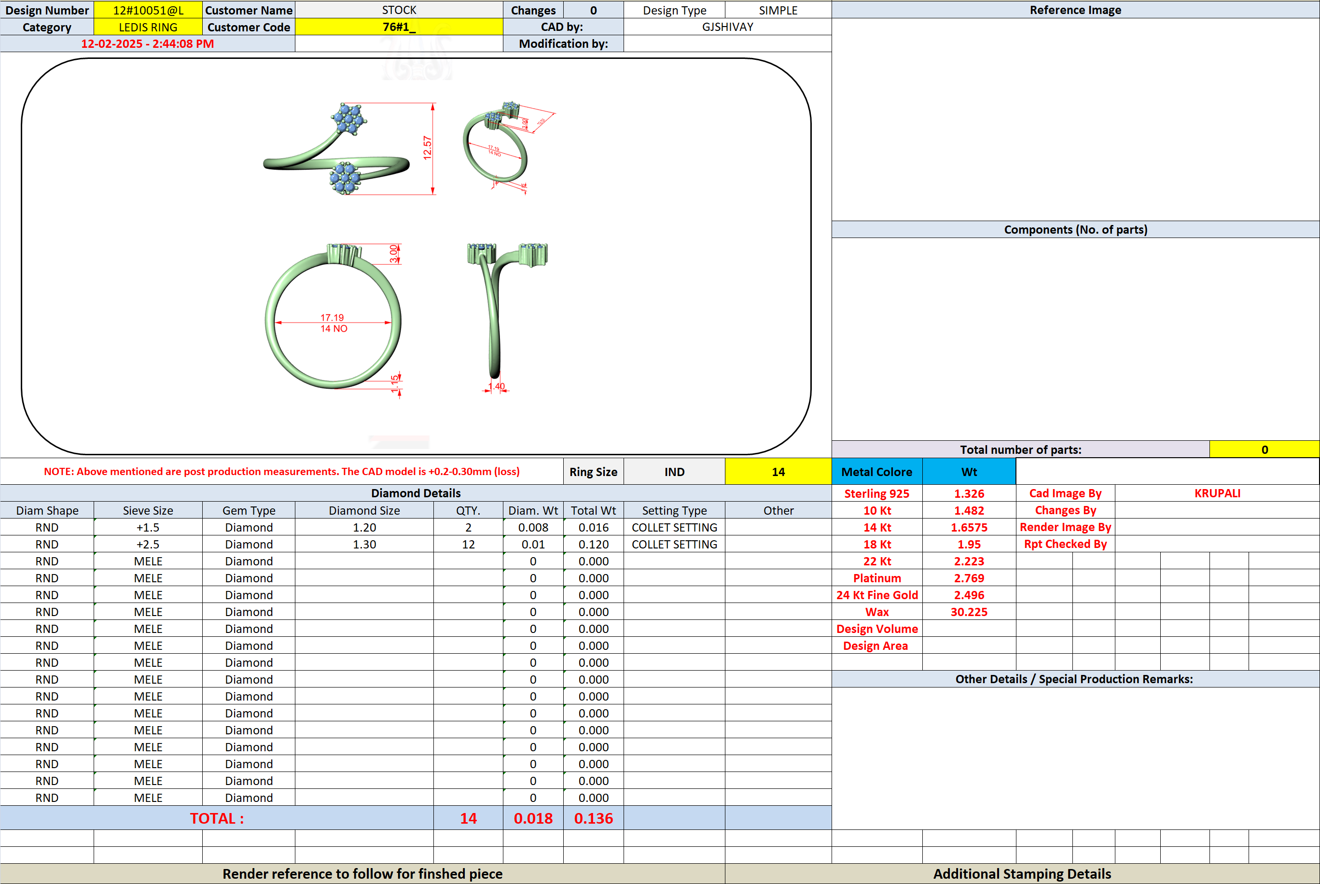Click the Reference Image header
This screenshot has width=1320, height=884.
coord(1075,10)
